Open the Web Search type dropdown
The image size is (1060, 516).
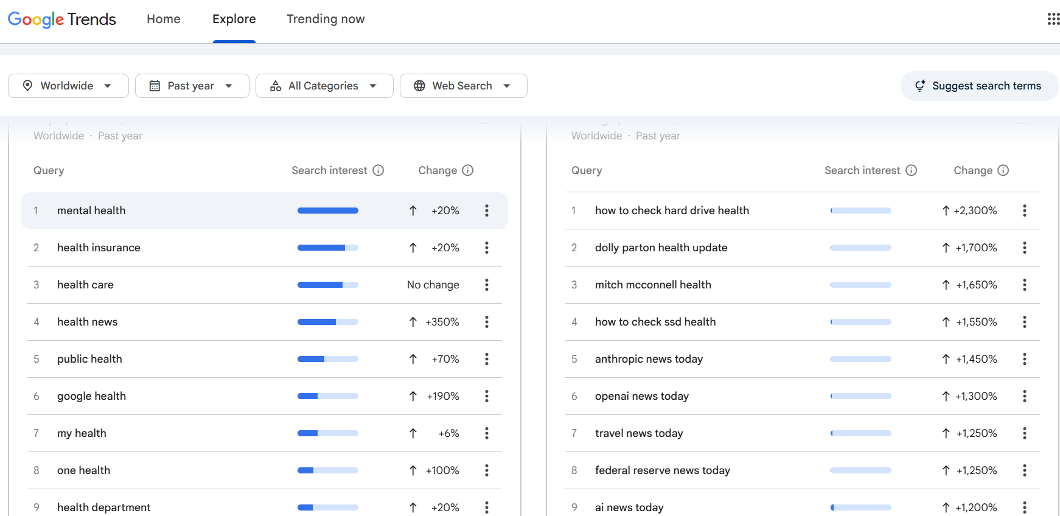(x=464, y=86)
